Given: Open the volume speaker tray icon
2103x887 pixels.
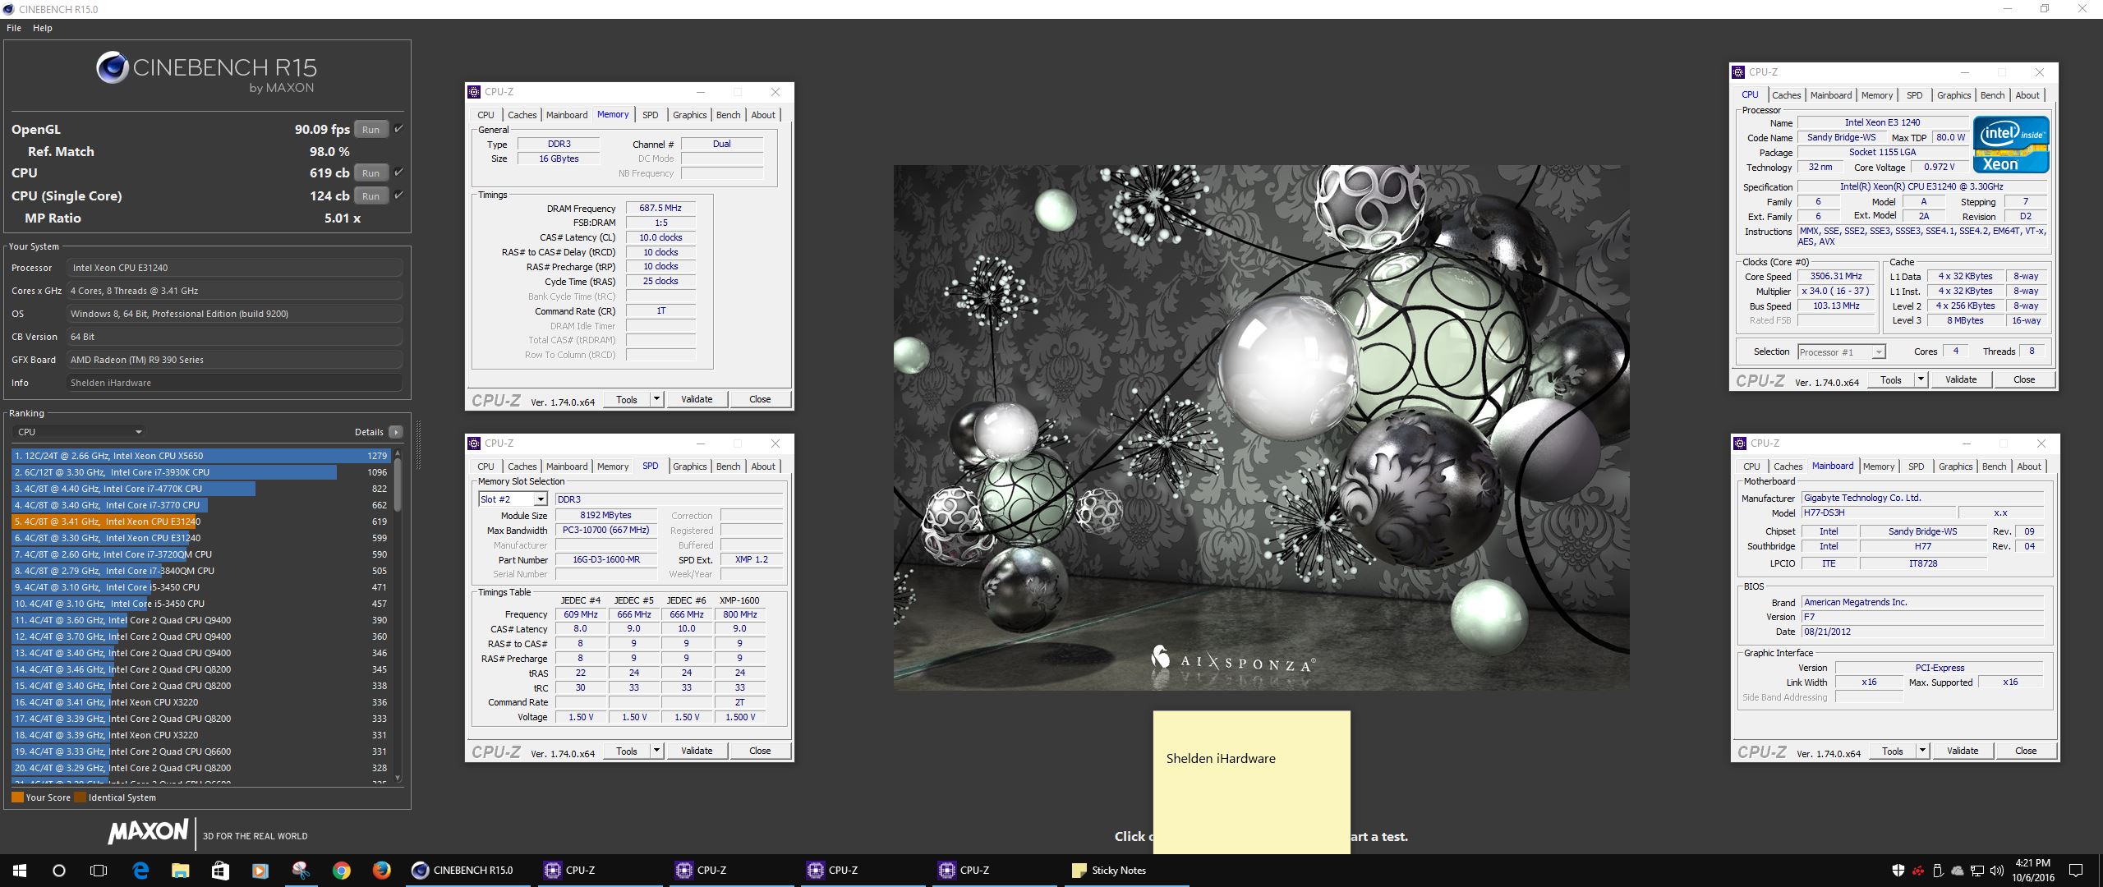Looking at the screenshot, I should (1995, 871).
